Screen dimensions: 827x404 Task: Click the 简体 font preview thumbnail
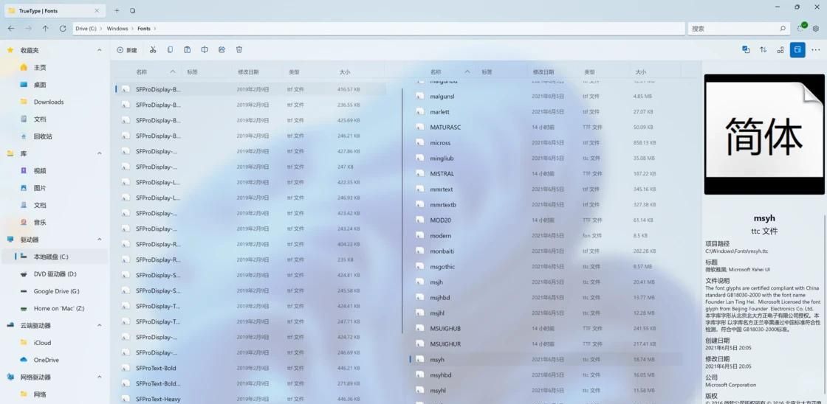764,134
